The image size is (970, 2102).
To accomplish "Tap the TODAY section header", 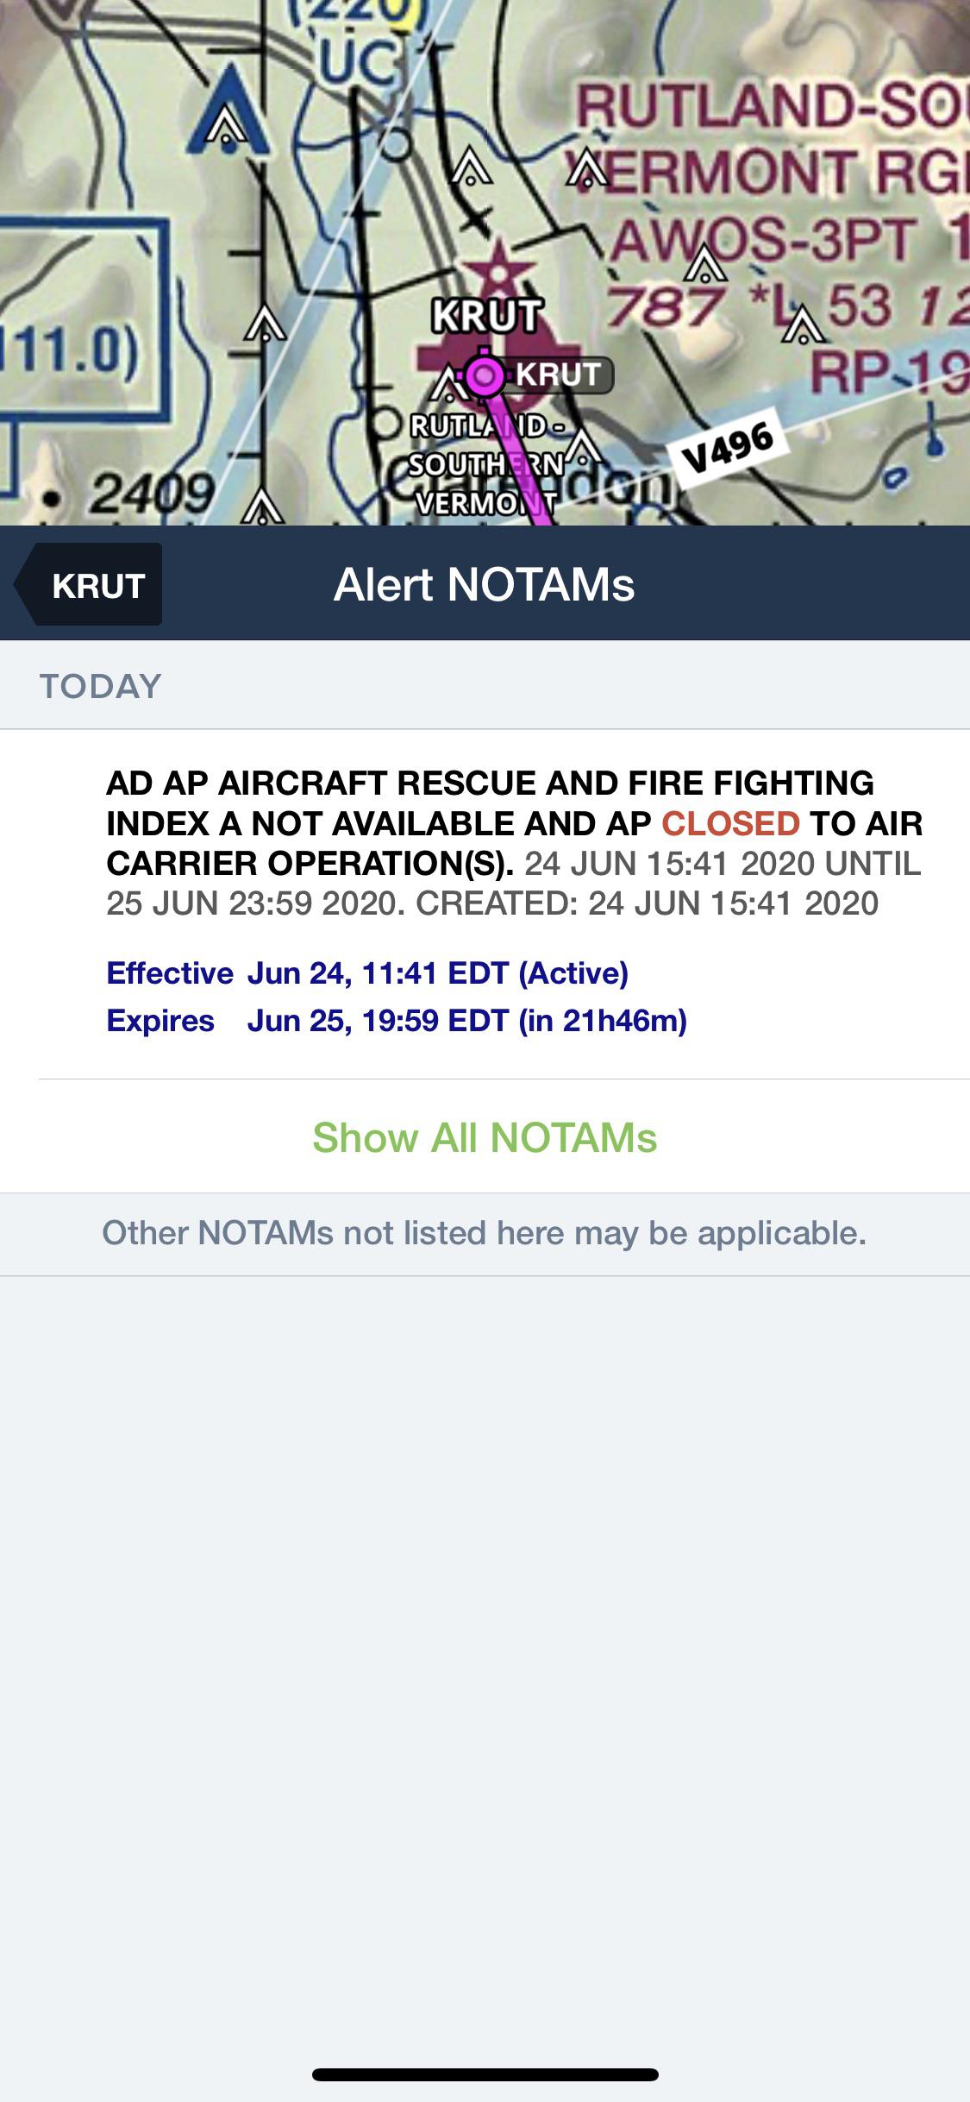I will pyautogui.click(x=101, y=686).
